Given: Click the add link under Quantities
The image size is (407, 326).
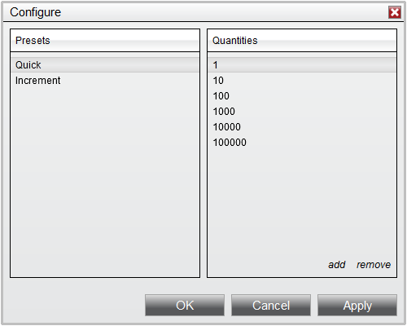Looking at the screenshot, I should (x=336, y=265).
